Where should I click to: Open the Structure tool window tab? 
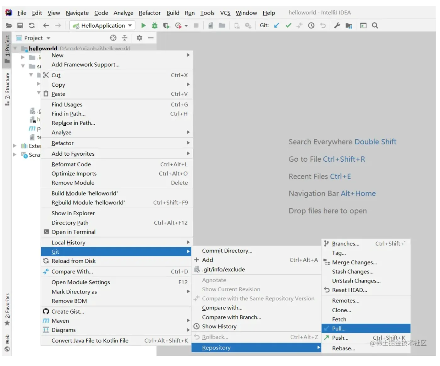coord(7,89)
